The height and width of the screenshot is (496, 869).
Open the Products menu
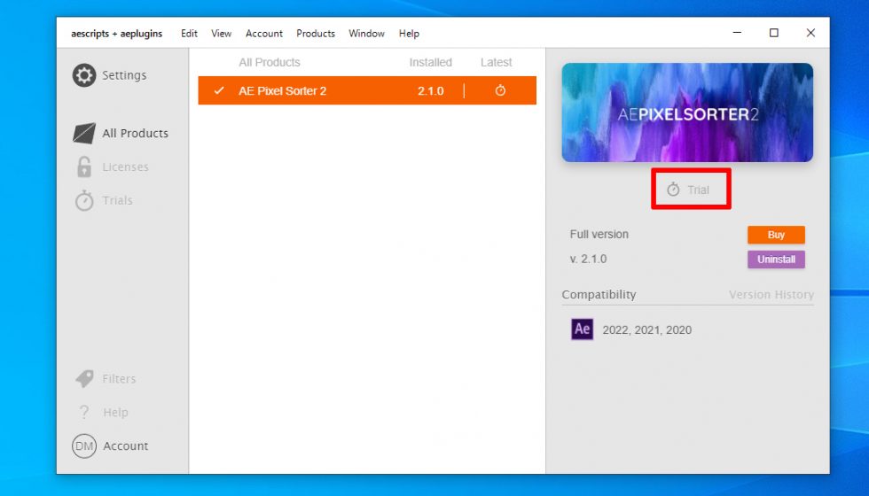pyautogui.click(x=316, y=34)
